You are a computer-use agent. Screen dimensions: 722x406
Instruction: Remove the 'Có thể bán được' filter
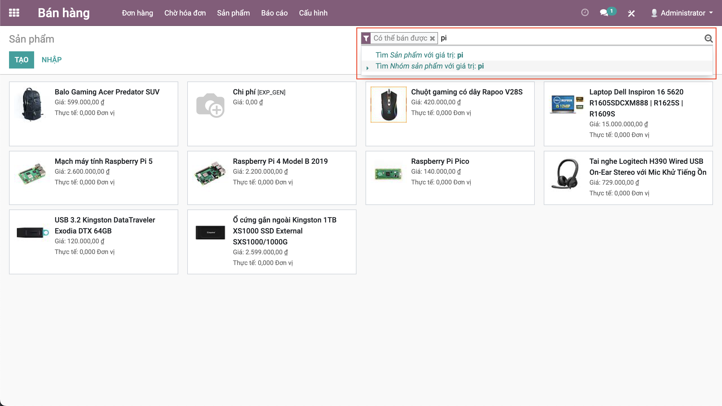(x=432, y=38)
